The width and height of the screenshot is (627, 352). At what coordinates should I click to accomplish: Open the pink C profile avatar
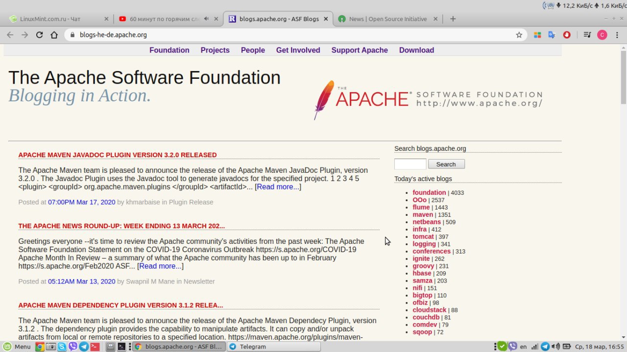tap(602, 35)
